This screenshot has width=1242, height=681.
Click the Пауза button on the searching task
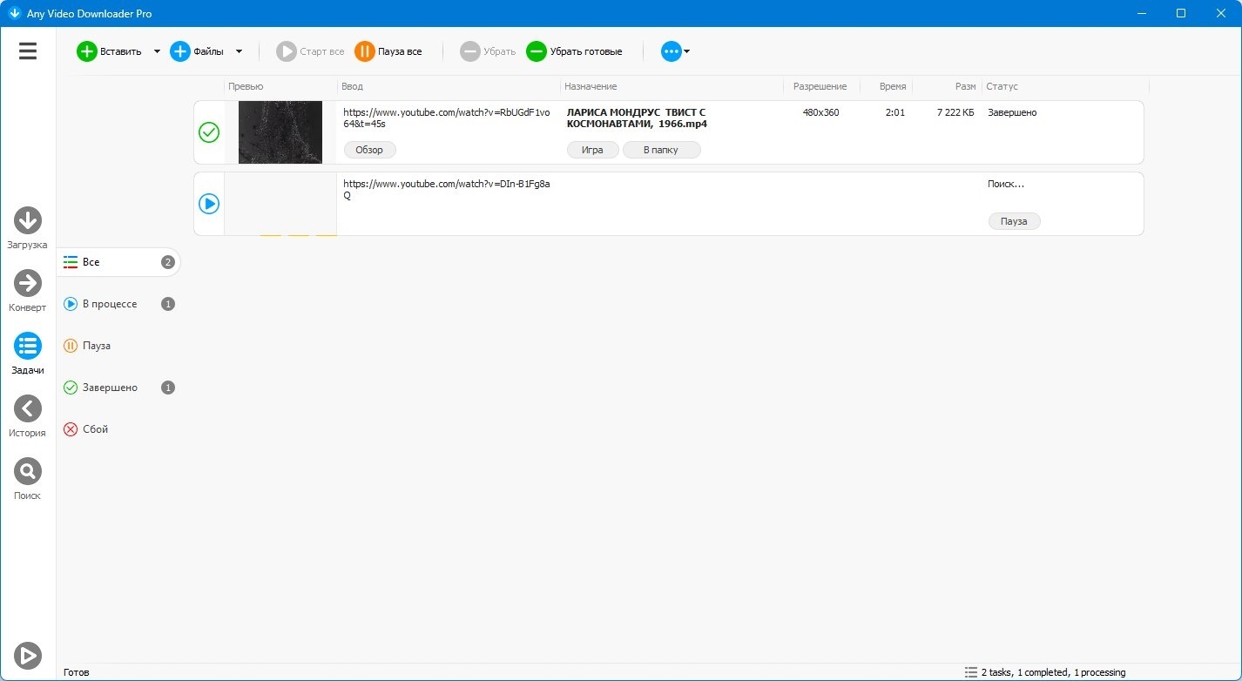[x=1014, y=221]
